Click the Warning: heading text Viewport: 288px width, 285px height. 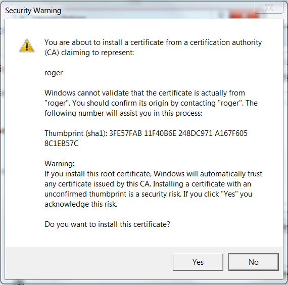point(59,164)
